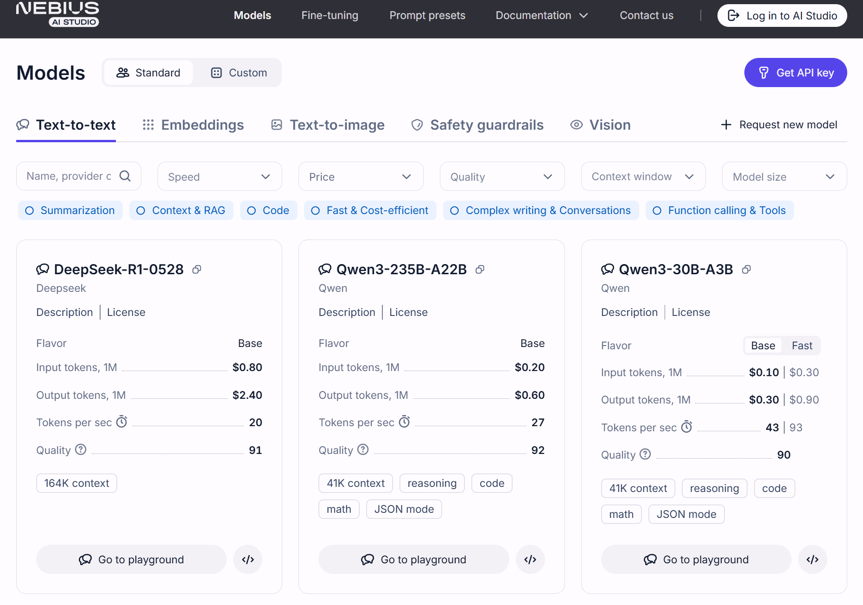This screenshot has width=863, height=605.
Task: Copy the Qwen3-30B-A3B model name
Action: click(746, 270)
